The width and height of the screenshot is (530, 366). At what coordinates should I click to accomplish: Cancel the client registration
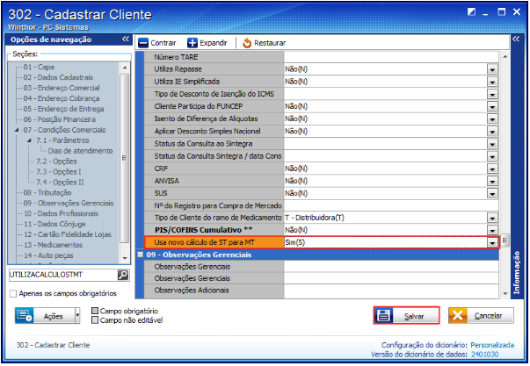(x=481, y=316)
